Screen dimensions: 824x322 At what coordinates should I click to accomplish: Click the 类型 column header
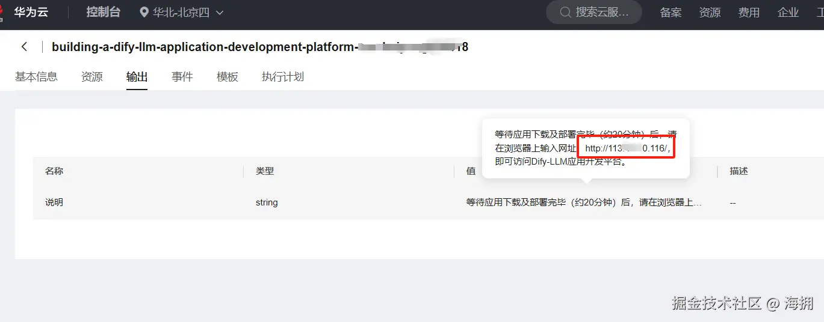coord(265,171)
